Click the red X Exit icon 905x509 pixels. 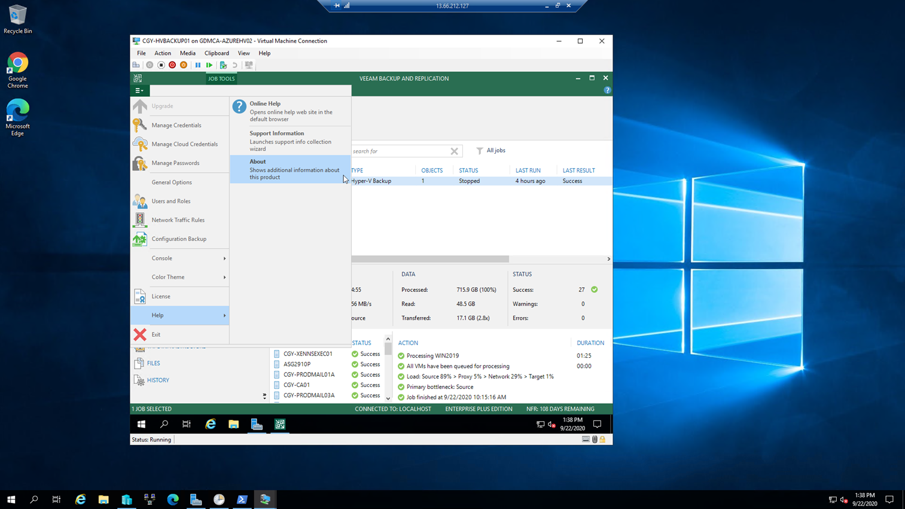point(140,334)
